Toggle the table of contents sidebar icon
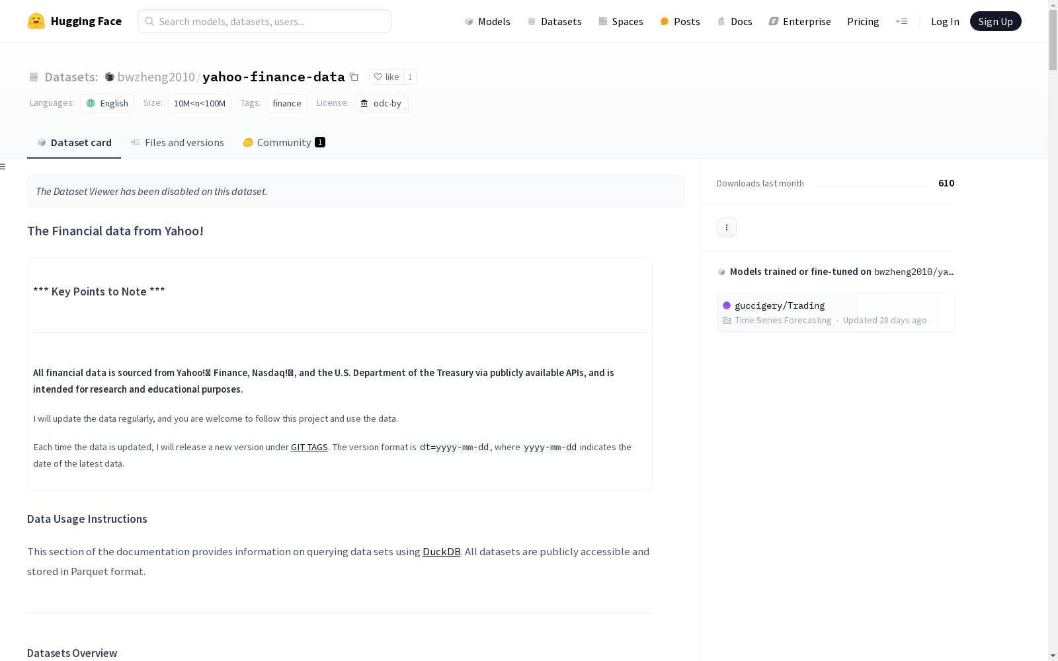Image resolution: width=1058 pixels, height=661 pixels. click(x=3, y=167)
